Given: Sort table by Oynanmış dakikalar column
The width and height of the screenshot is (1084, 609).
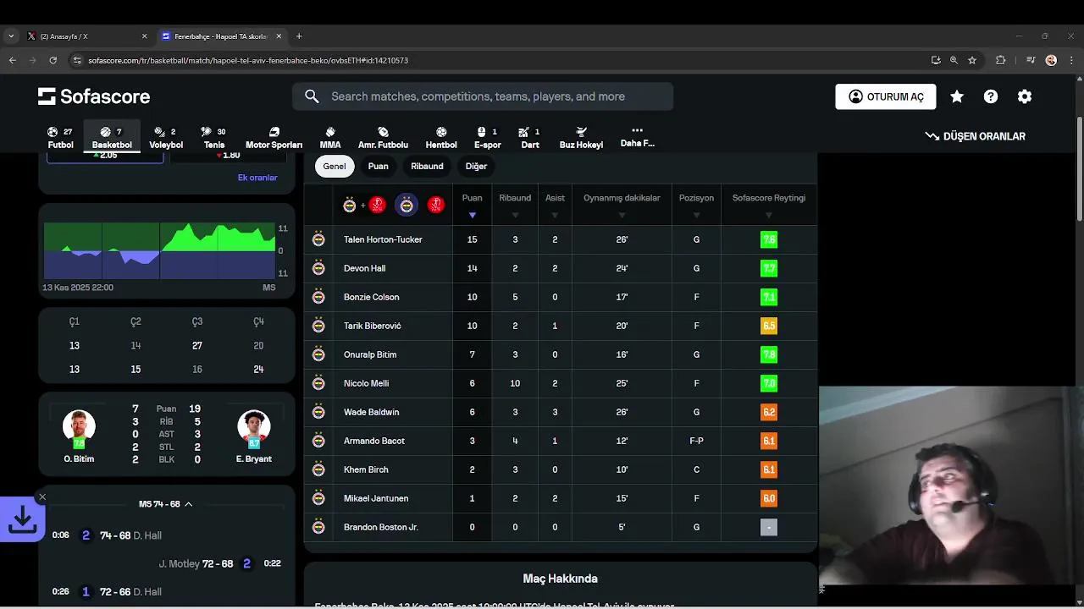Looking at the screenshot, I should [622, 205].
